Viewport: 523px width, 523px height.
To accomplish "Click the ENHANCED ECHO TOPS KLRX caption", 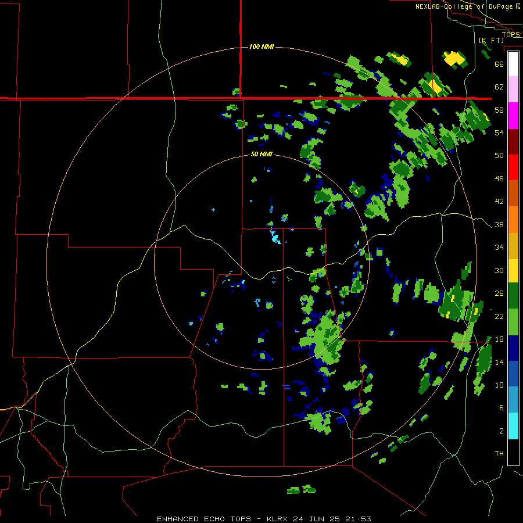I will [x=264, y=519].
